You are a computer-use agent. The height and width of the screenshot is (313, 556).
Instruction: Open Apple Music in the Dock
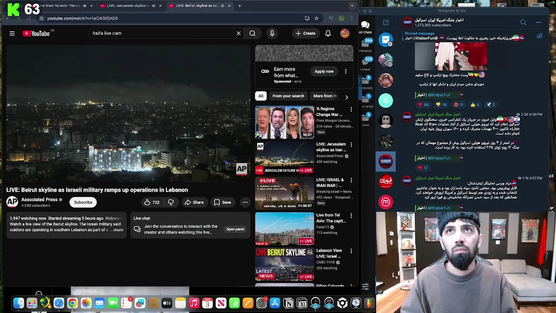coord(194,303)
